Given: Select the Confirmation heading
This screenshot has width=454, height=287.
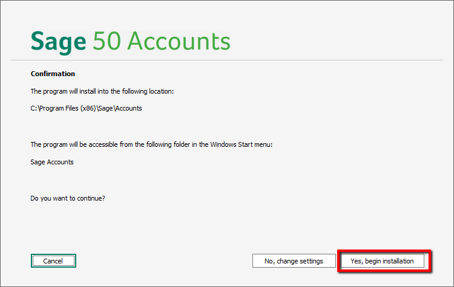Looking at the screenshot, I should (x=53, y=74).
